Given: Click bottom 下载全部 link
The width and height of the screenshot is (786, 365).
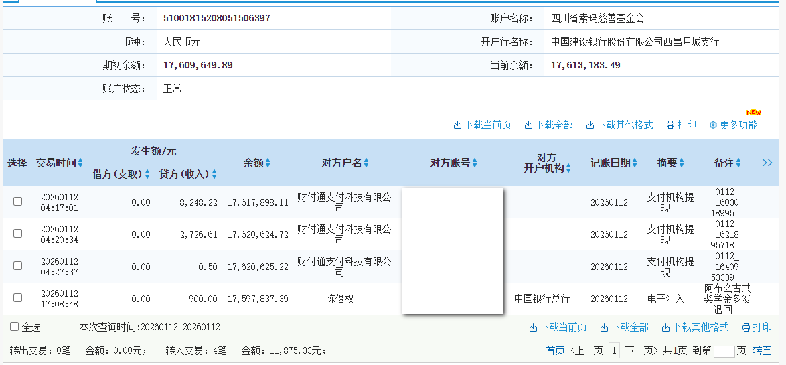Looking at the screenshot, I should tap(629, 327).
